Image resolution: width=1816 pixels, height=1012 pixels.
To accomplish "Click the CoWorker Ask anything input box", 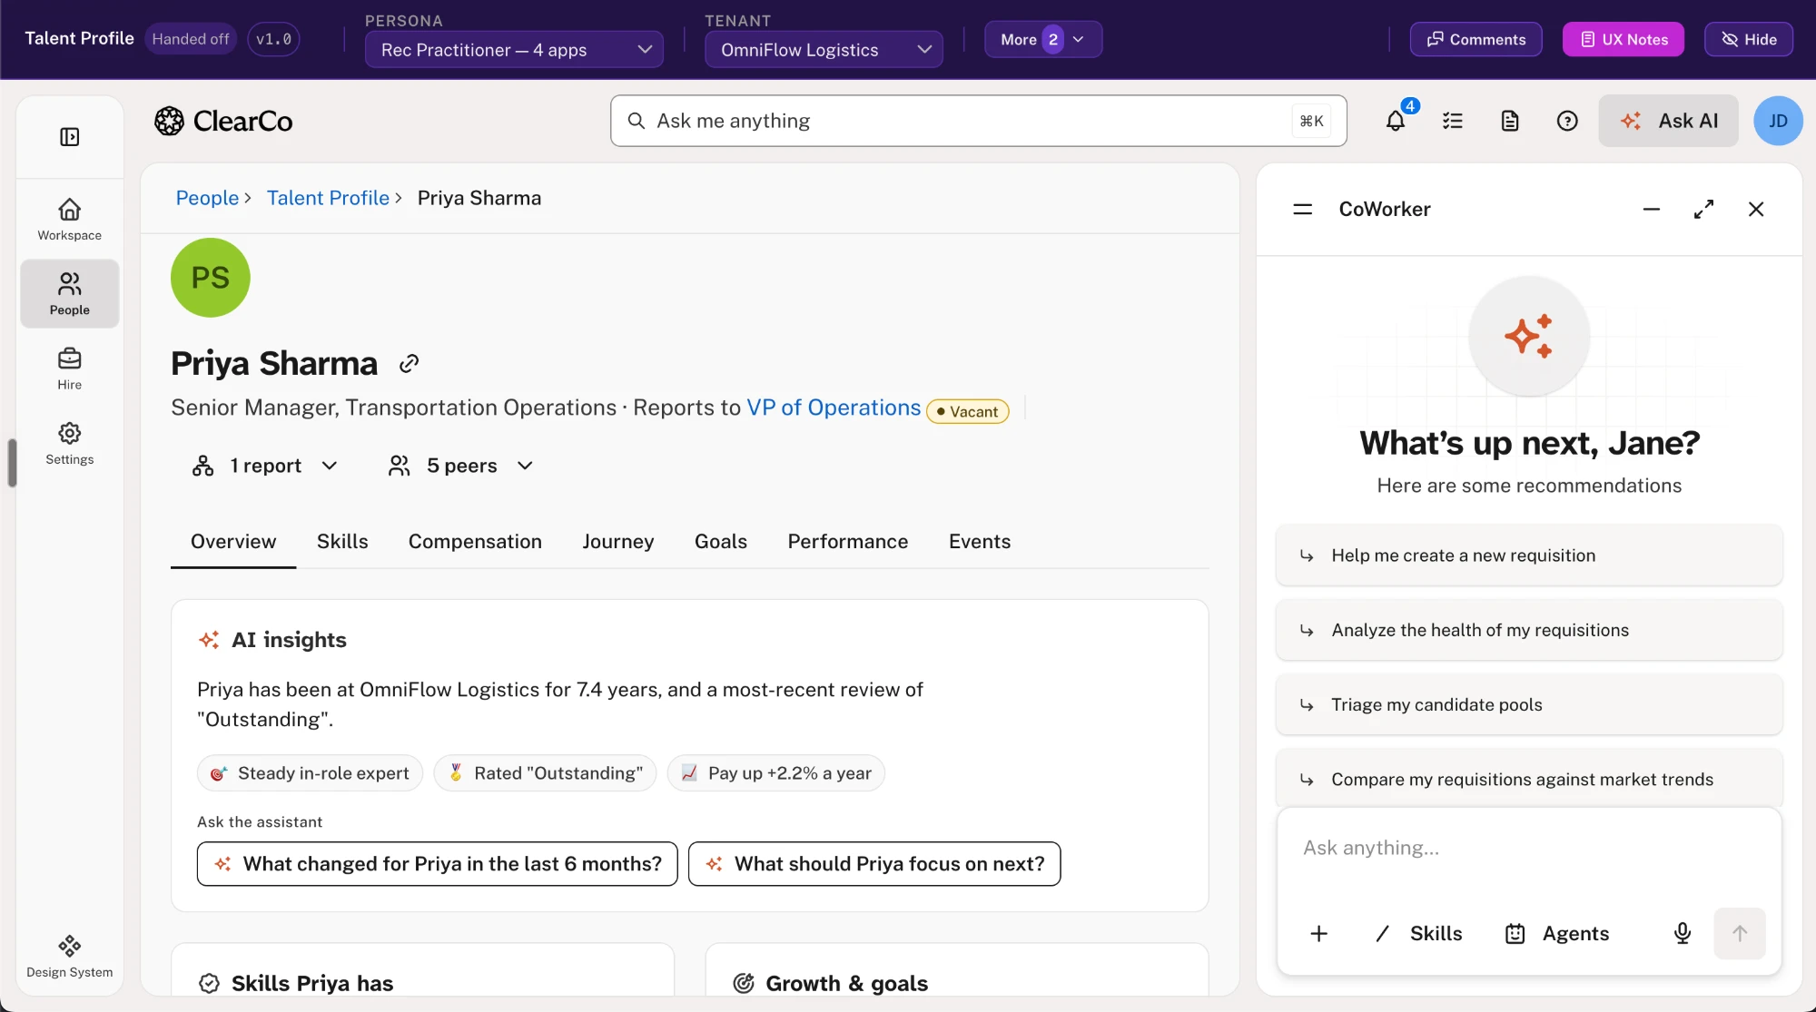I will click(x=1529, y=849).
